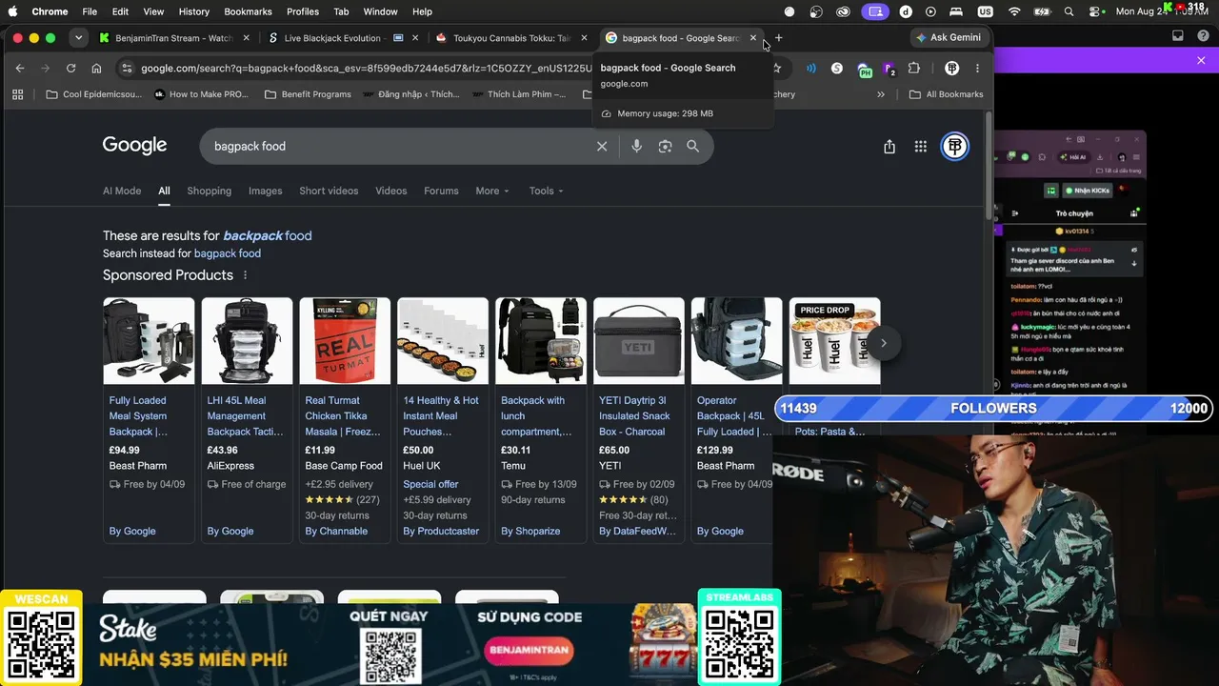Image resolution: width=1219 pixels, height=686 pixels.
Task: Open the History menu in menu bar
Action: click(194, 11)
